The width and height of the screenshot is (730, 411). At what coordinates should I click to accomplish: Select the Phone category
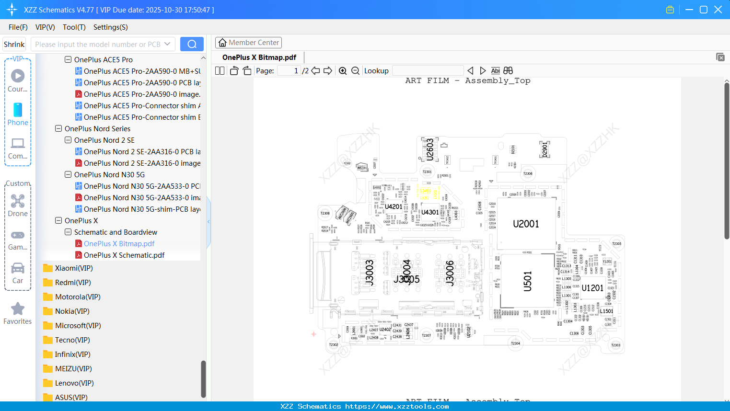18,114
